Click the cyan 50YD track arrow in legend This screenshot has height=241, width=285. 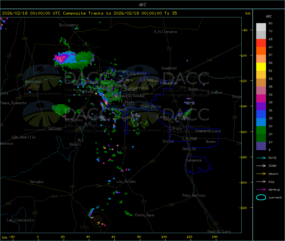point(261,158)
